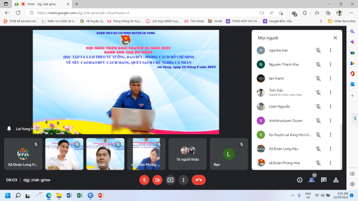Mute Xã Đoàn Long Hậu in people list

[318, 149]
